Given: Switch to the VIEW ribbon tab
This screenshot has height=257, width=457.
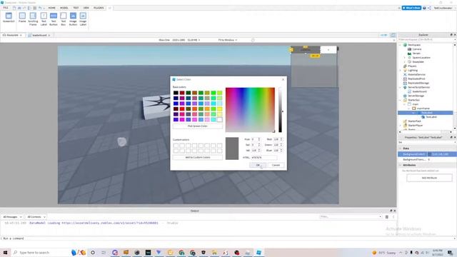Looking at the screenshot, I should coord(86,8).
